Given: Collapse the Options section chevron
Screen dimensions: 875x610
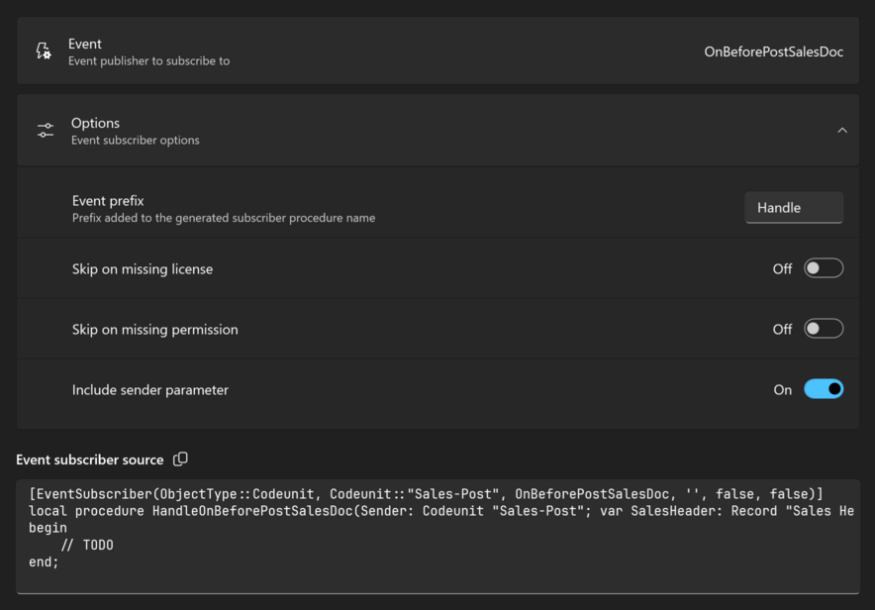Looking at the screenshot, I should coord(842,130).
